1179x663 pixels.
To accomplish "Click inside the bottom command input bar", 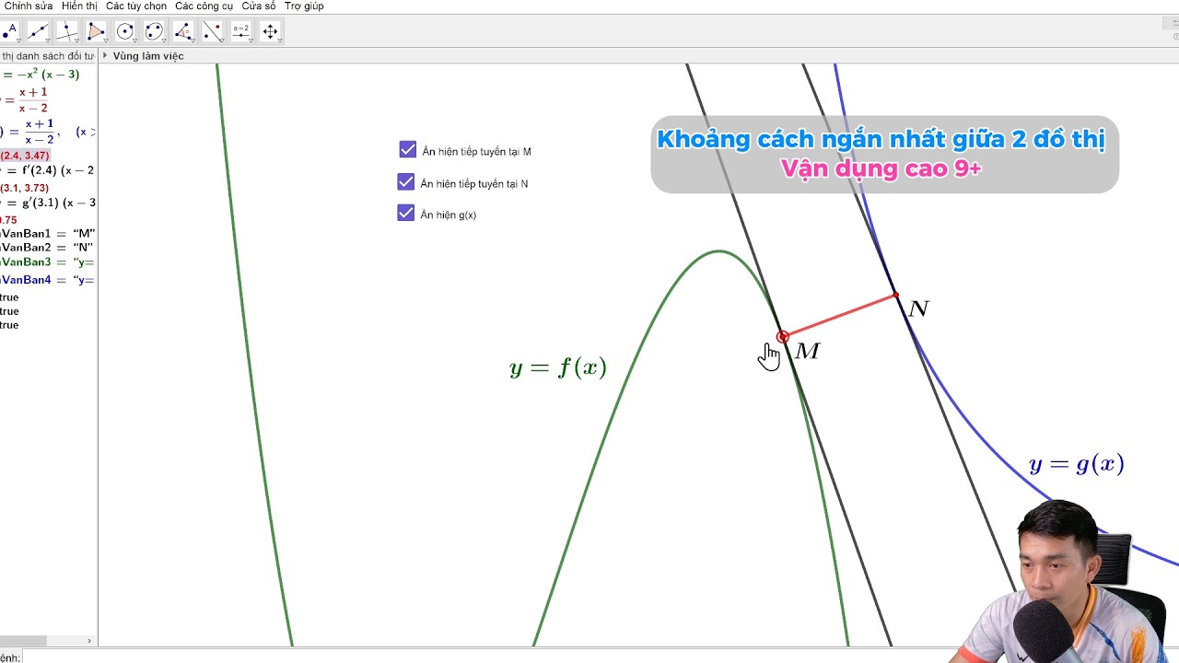I will (599, 657).
